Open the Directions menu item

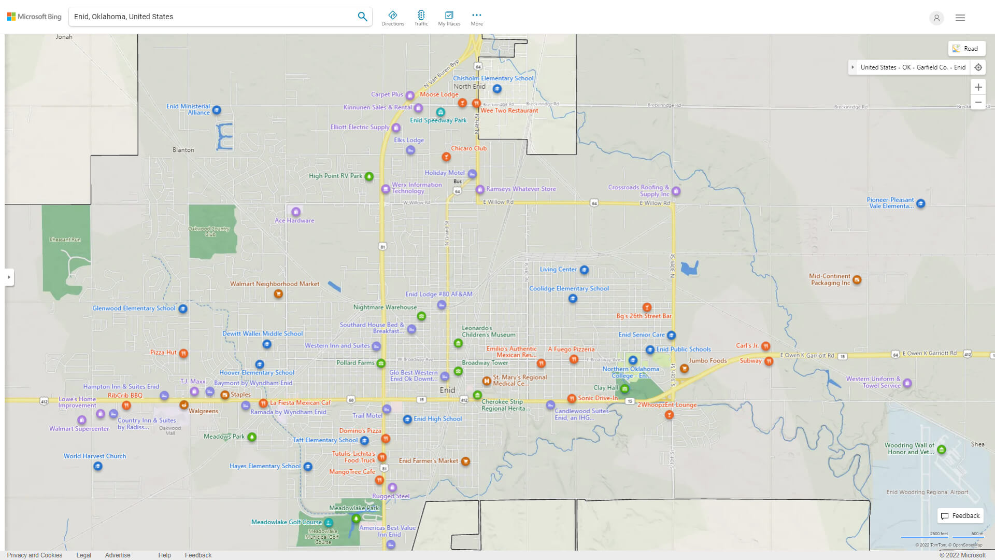point(393,19)
